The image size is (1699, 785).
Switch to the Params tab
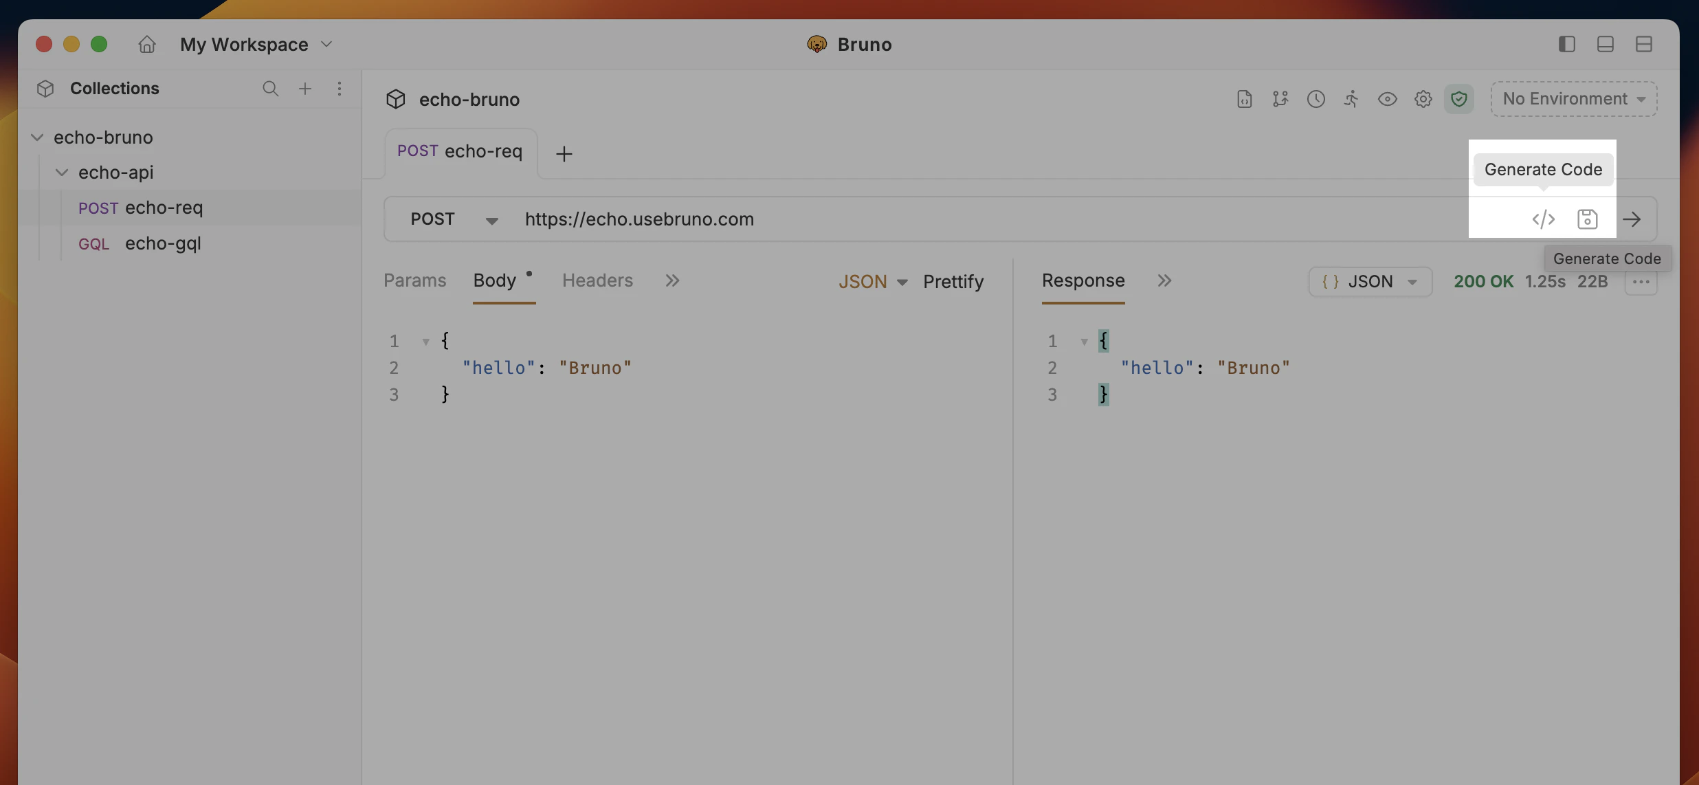[x=414, y=280]
